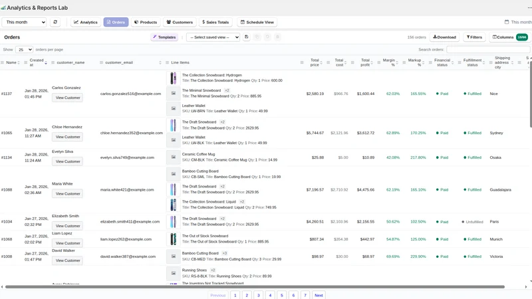Click the Leather Wallet LW-BRN placeholder image
Image resolution: width=532 pixels, height=299 pixels.
pyautogui.click(x=174, y=108)
